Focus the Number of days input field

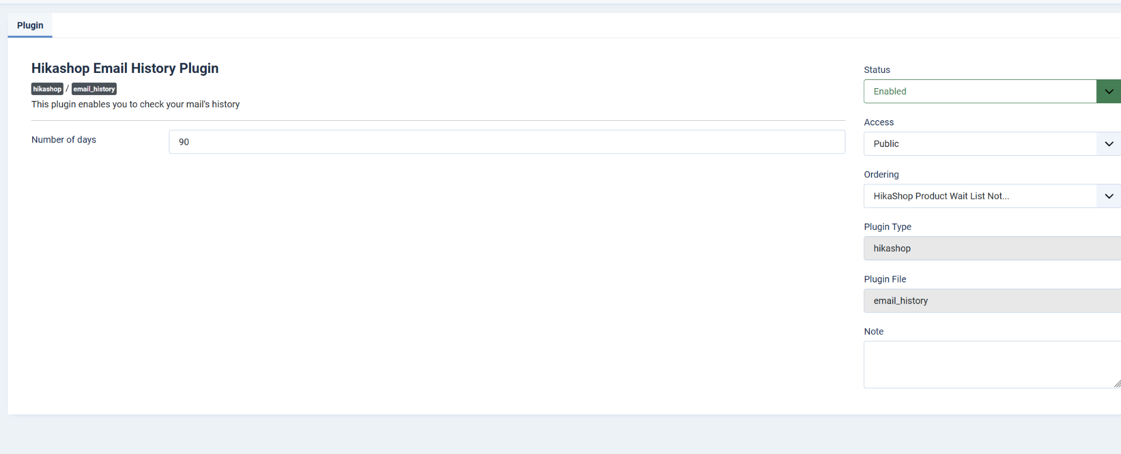pyautogui.click(x=507, y=142)
